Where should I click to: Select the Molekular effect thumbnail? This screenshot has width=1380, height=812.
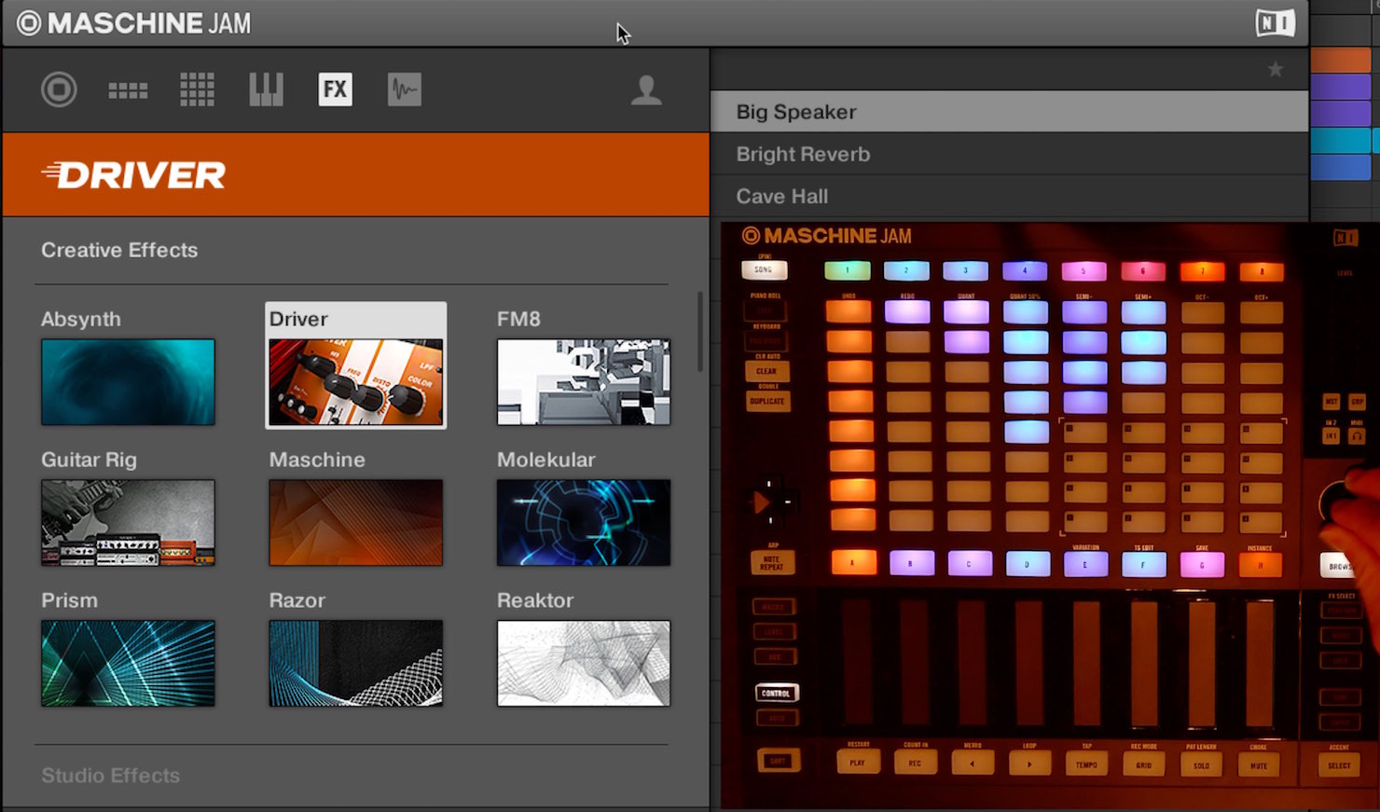coord(584,523)
